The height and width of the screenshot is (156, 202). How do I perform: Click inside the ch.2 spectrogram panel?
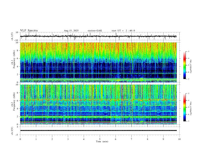pyautogui.click(x=98, y=105)
